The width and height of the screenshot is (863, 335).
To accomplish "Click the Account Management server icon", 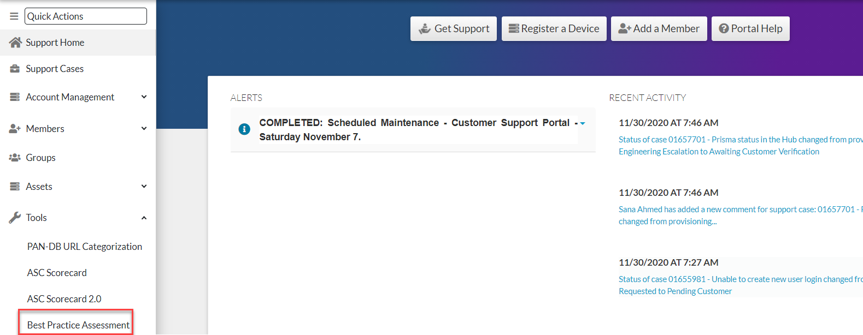I will coord(15,97).
